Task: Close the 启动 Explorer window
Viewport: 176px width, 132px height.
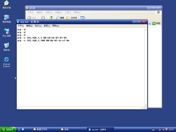Action: (x=158, y=8)
